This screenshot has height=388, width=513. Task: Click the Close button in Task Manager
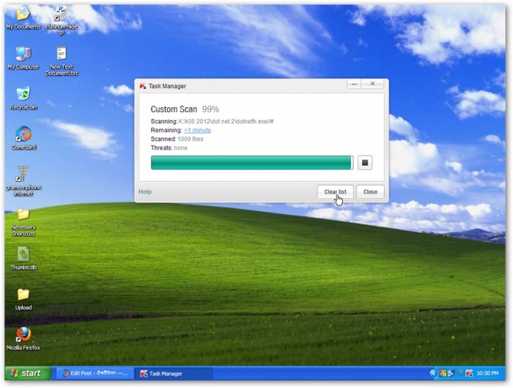pos(370,192)
